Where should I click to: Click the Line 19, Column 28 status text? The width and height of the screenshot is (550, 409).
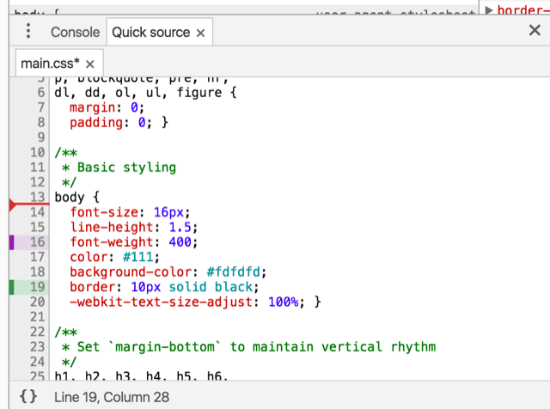click(112, 397)
